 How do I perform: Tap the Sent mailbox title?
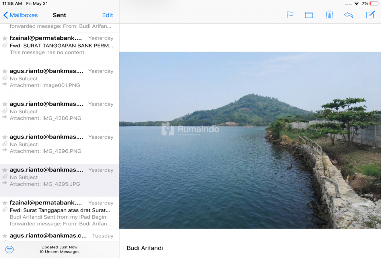pos(59,15)
